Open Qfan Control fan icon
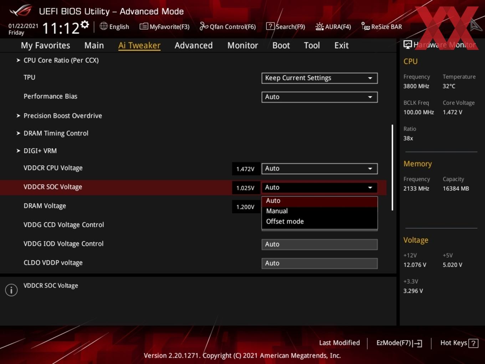Screen dimensions: 485x364 pyautogui.click(x=204, y=26)
